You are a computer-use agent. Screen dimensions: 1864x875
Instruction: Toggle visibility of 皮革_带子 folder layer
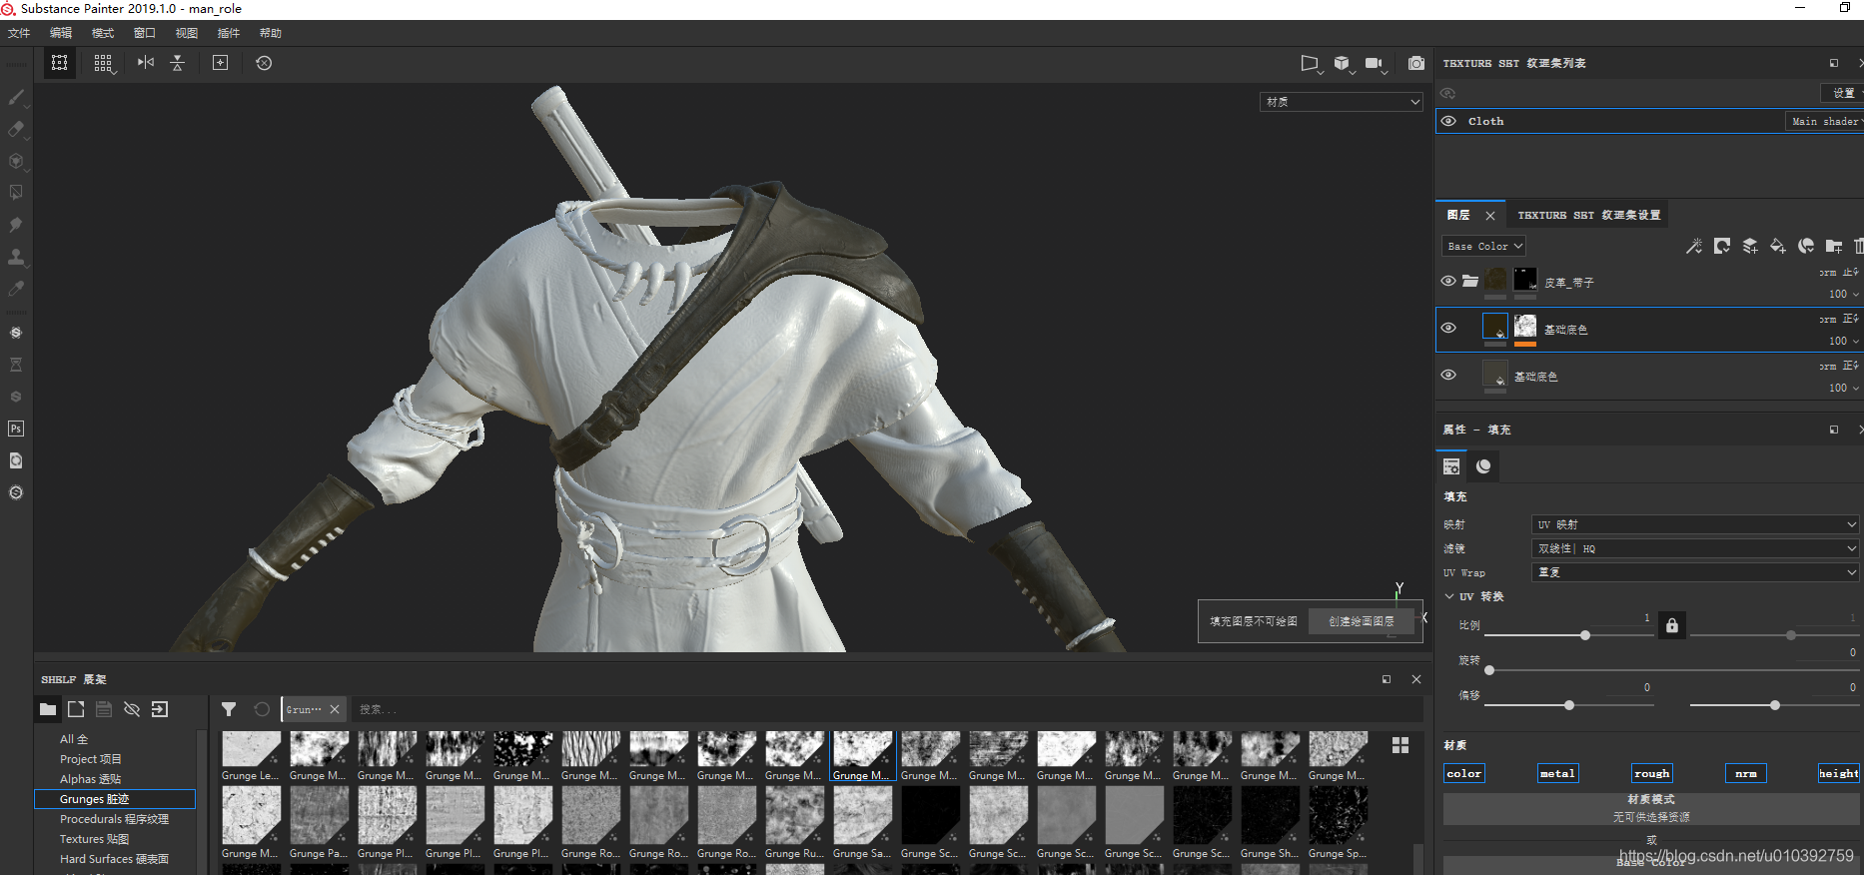pos(1448,281)
